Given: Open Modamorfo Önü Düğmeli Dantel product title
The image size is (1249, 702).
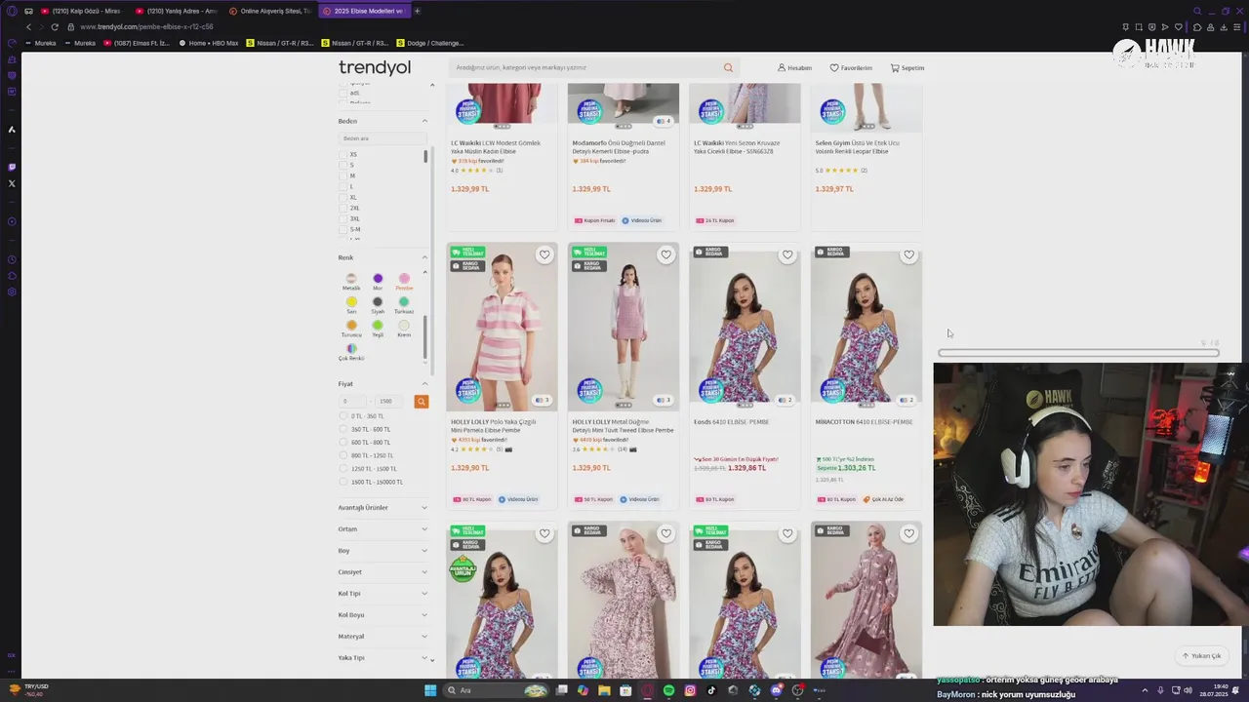Looking at the screenshot, I should click(619, 147).
